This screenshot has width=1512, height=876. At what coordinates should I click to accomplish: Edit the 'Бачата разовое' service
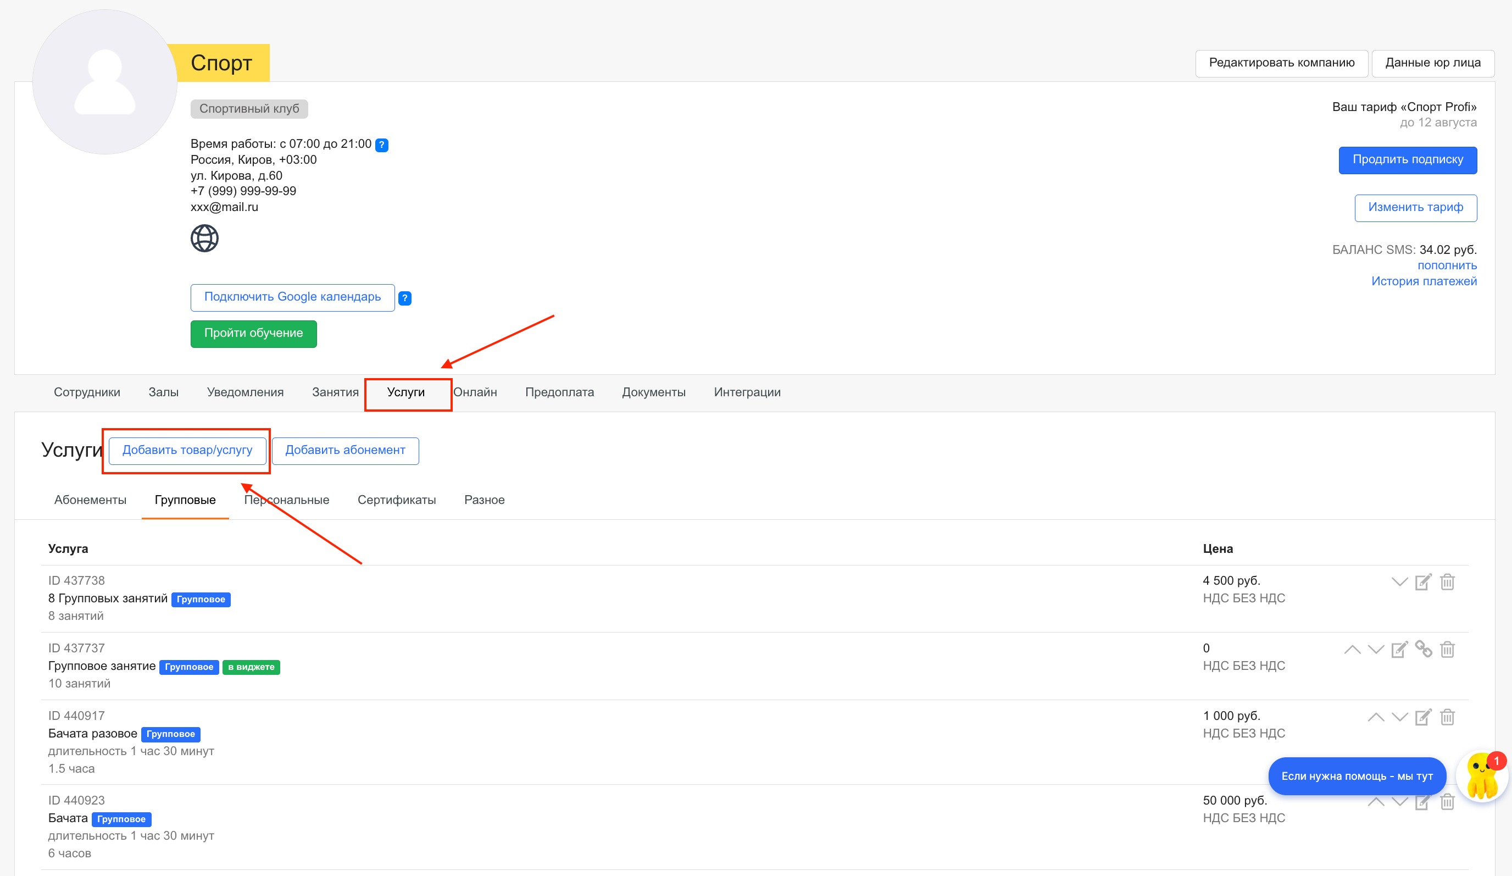(1422, 717)
